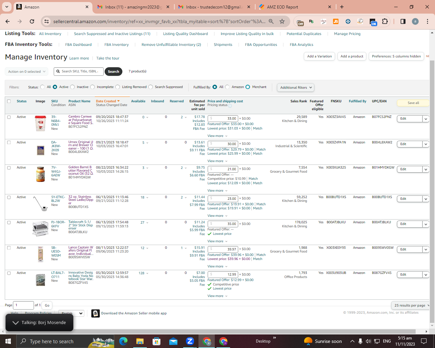Expand View more for the Urnex row
The image size is (435, 348).
[x=217, y=161]
